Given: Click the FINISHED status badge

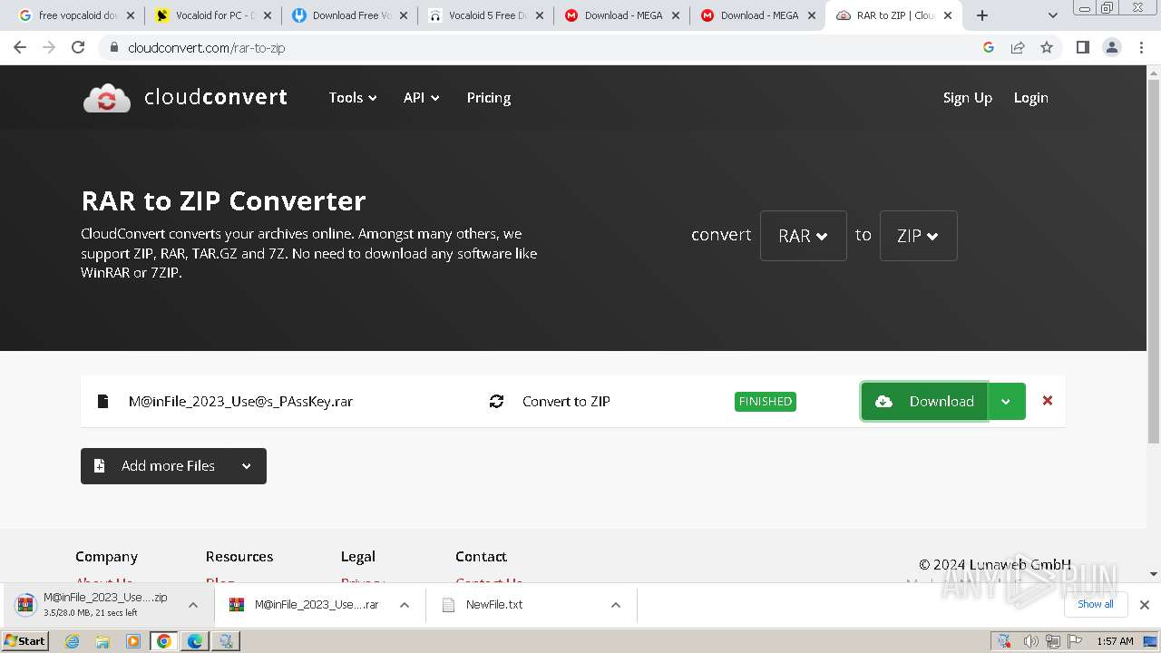Looking at the screenshot, I should pyautogui.click(x=766, y=401).
